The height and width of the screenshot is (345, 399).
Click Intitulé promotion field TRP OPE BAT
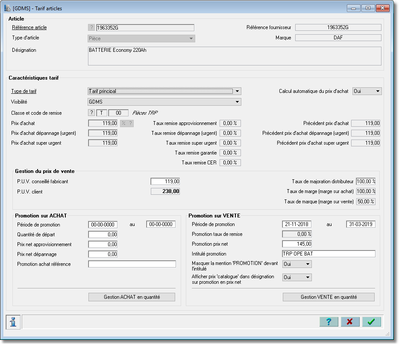[x=329, y=254]
